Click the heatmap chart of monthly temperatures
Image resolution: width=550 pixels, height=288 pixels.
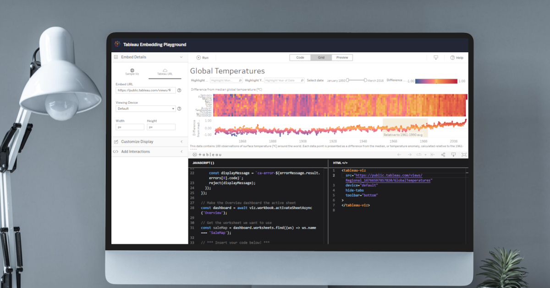coord(340,105)
